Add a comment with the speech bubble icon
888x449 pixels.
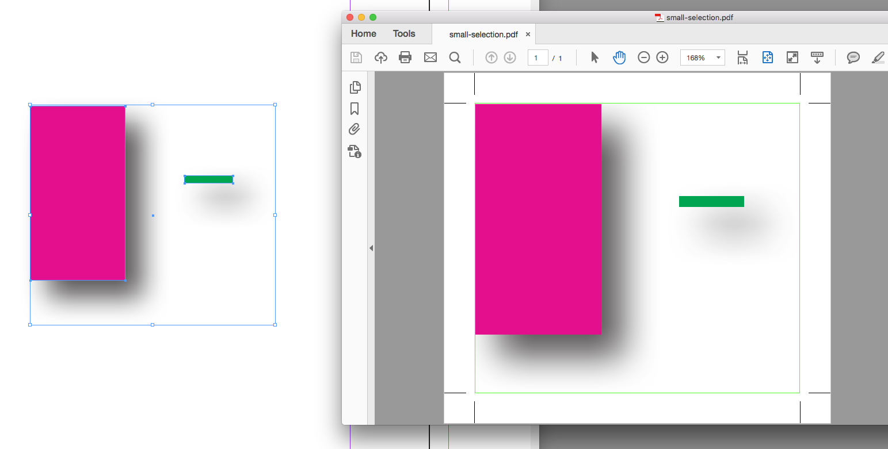coord(853,57)
